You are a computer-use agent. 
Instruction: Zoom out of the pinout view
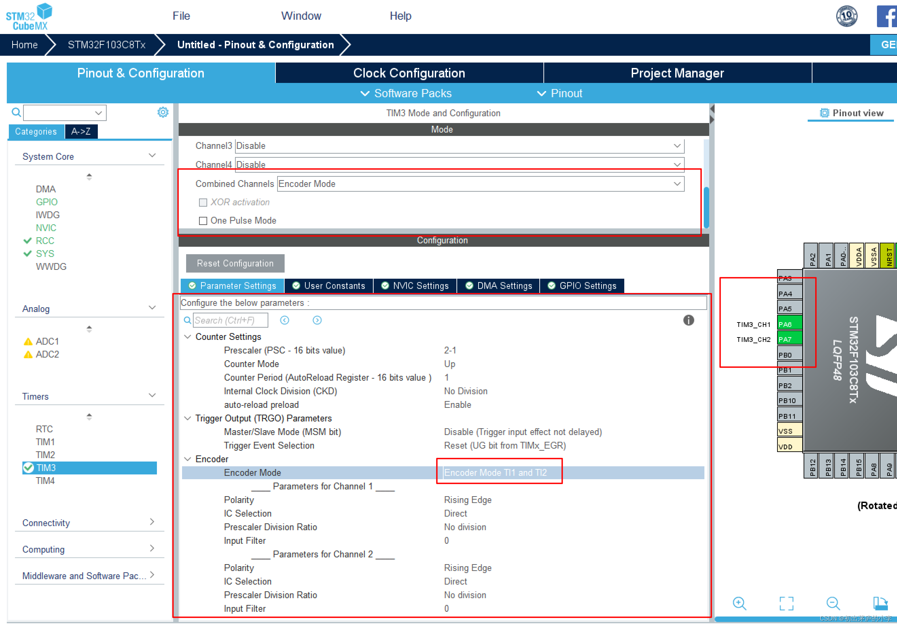pyautogui.click(x=832, y=603)
